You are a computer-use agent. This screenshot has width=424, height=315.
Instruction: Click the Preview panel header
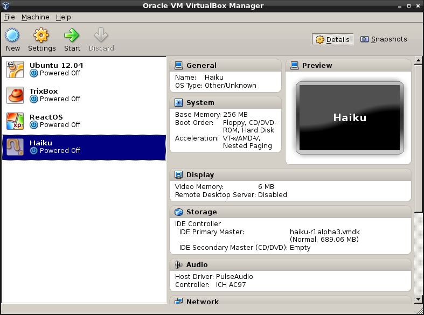[348, 65]
